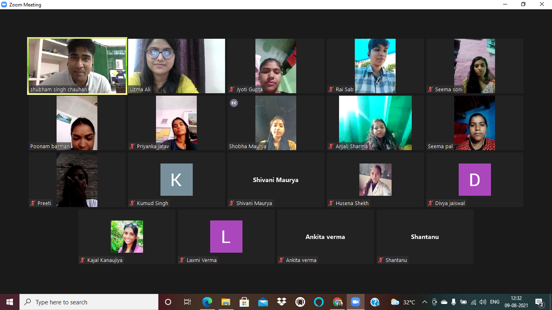
Task: Click the volume icon in system tray
Action: point(483,302)
